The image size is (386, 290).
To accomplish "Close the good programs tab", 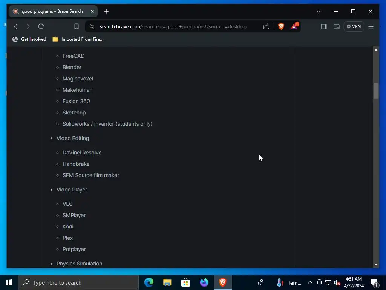I will tap(92, 11).
